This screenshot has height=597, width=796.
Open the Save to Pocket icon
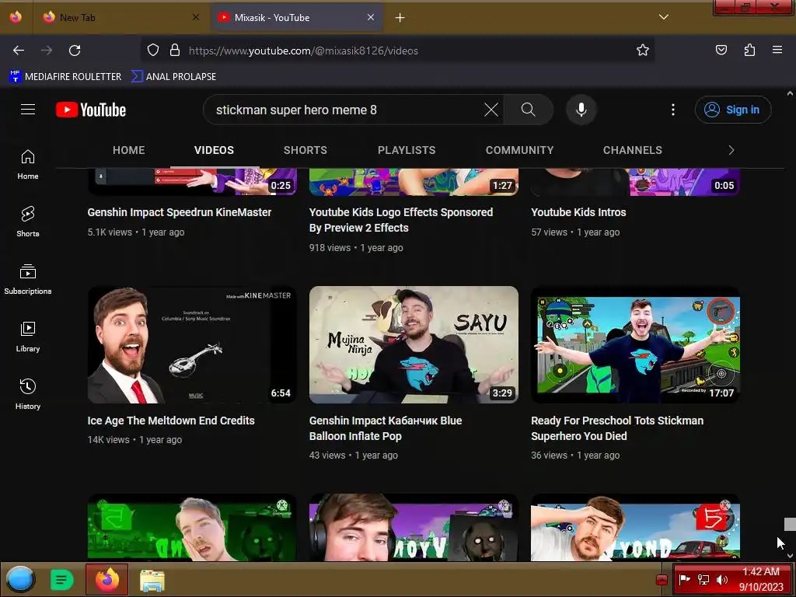pyautogui.click(x=721, y=51)
